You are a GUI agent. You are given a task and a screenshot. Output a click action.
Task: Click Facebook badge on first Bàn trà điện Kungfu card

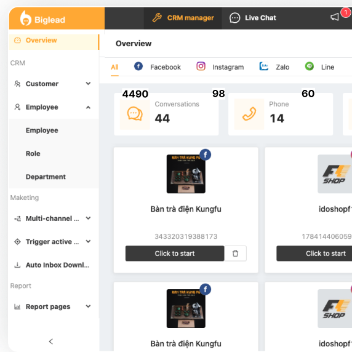[x=205, y=154]
